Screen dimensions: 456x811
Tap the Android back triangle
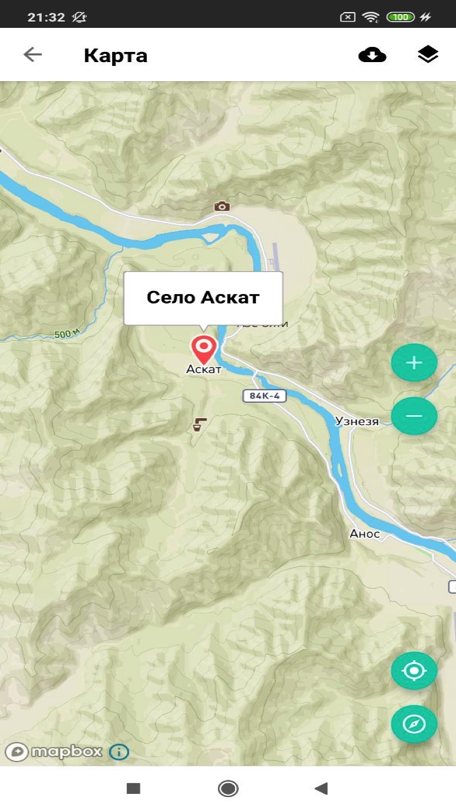321,788
